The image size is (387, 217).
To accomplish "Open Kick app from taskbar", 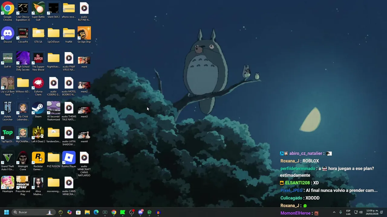I will pyautogui.click(x=123, y=212).
